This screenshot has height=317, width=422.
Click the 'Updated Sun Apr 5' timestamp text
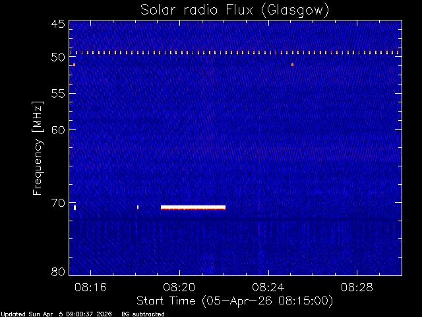[57, 314]
